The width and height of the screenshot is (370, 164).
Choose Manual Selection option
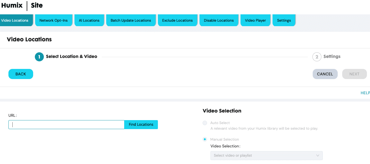(205, 139)
